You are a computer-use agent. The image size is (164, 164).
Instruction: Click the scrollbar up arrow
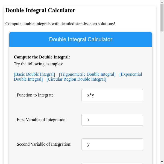(x=162, y=2)
